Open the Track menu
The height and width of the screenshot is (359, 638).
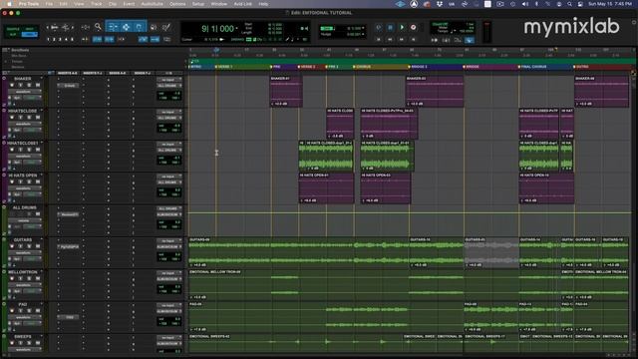coord(96,4)
